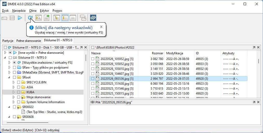Open the Narzędzia menu
The height and width of the screenshot is (133, 263).
coord(19,11)
